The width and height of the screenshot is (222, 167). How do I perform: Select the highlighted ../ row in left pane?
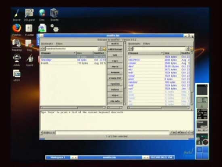click(x=73, y=57)
